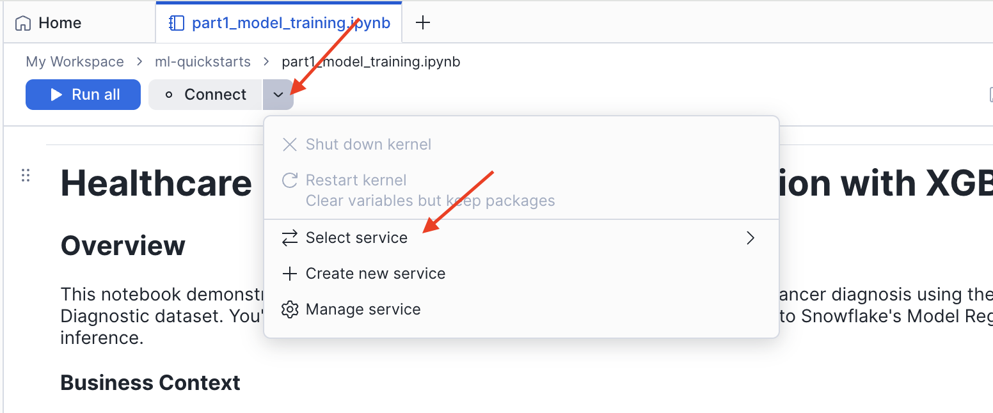Click the Home house icon
Screen dimensions: 993x413
[23, 23]
